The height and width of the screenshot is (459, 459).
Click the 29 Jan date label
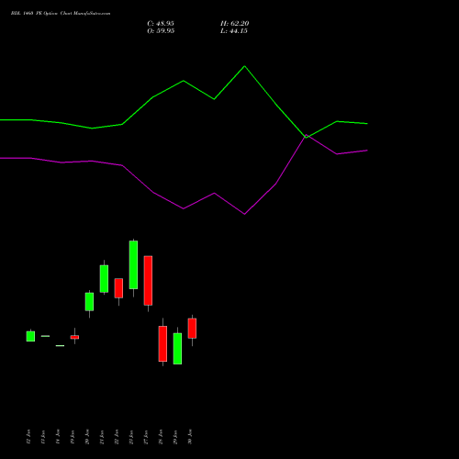(x=175, y=437)
